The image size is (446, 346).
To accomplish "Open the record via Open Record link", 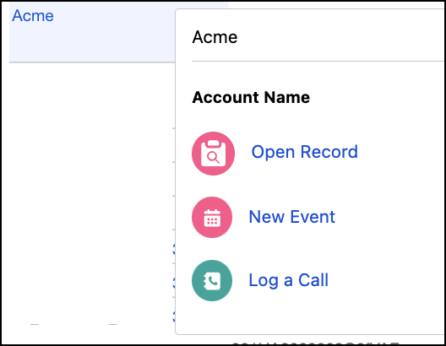I will 304,152.
